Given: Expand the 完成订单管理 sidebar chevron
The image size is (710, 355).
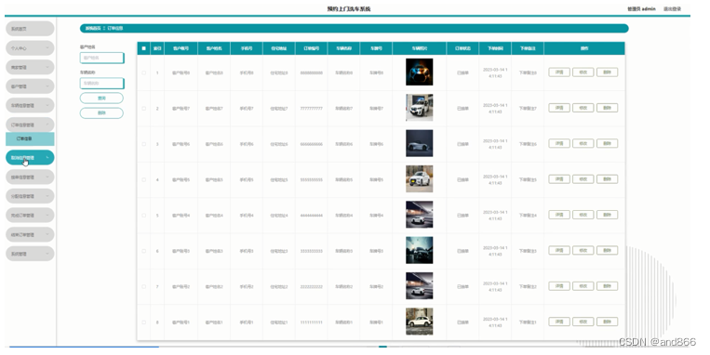Looking at the screenshot, I should point(47,216).
